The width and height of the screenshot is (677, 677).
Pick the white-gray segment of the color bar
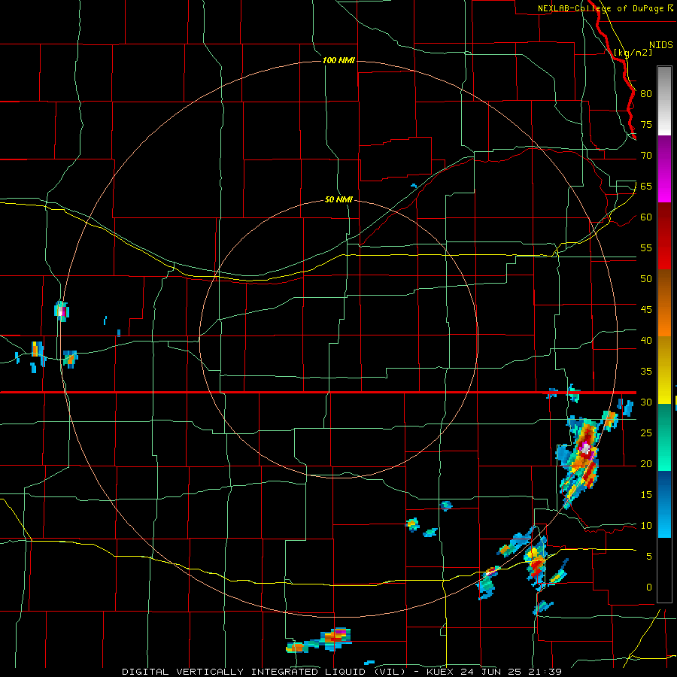pos(664,101)
